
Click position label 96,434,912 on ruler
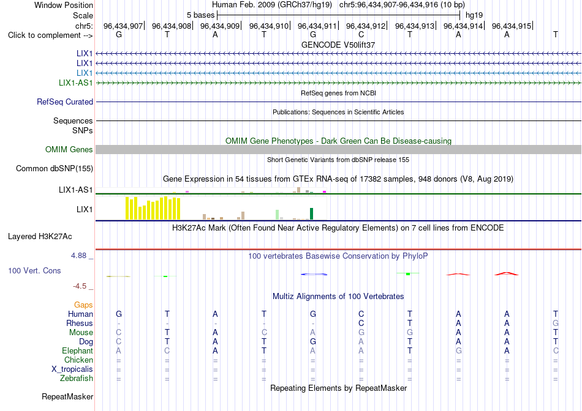coord(366,26)
